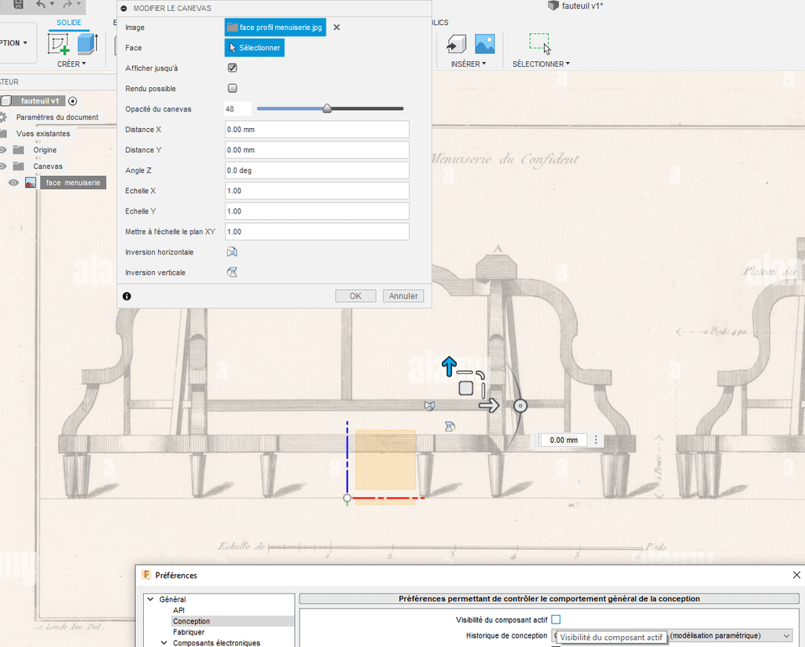Check Visibilité du composant actif in Préférences
This screenshot has height=647, width=805.
coord(556,620)
